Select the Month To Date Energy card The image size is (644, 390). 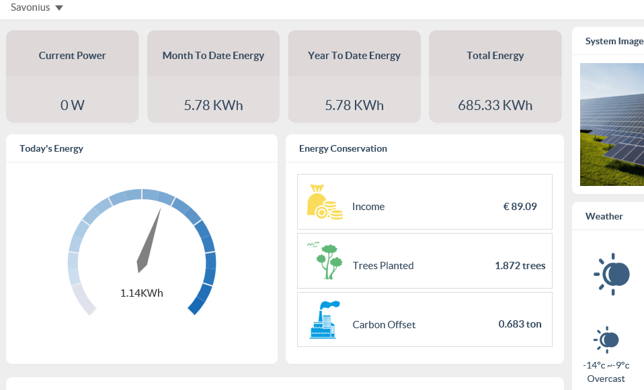click(x=213, y=77)
